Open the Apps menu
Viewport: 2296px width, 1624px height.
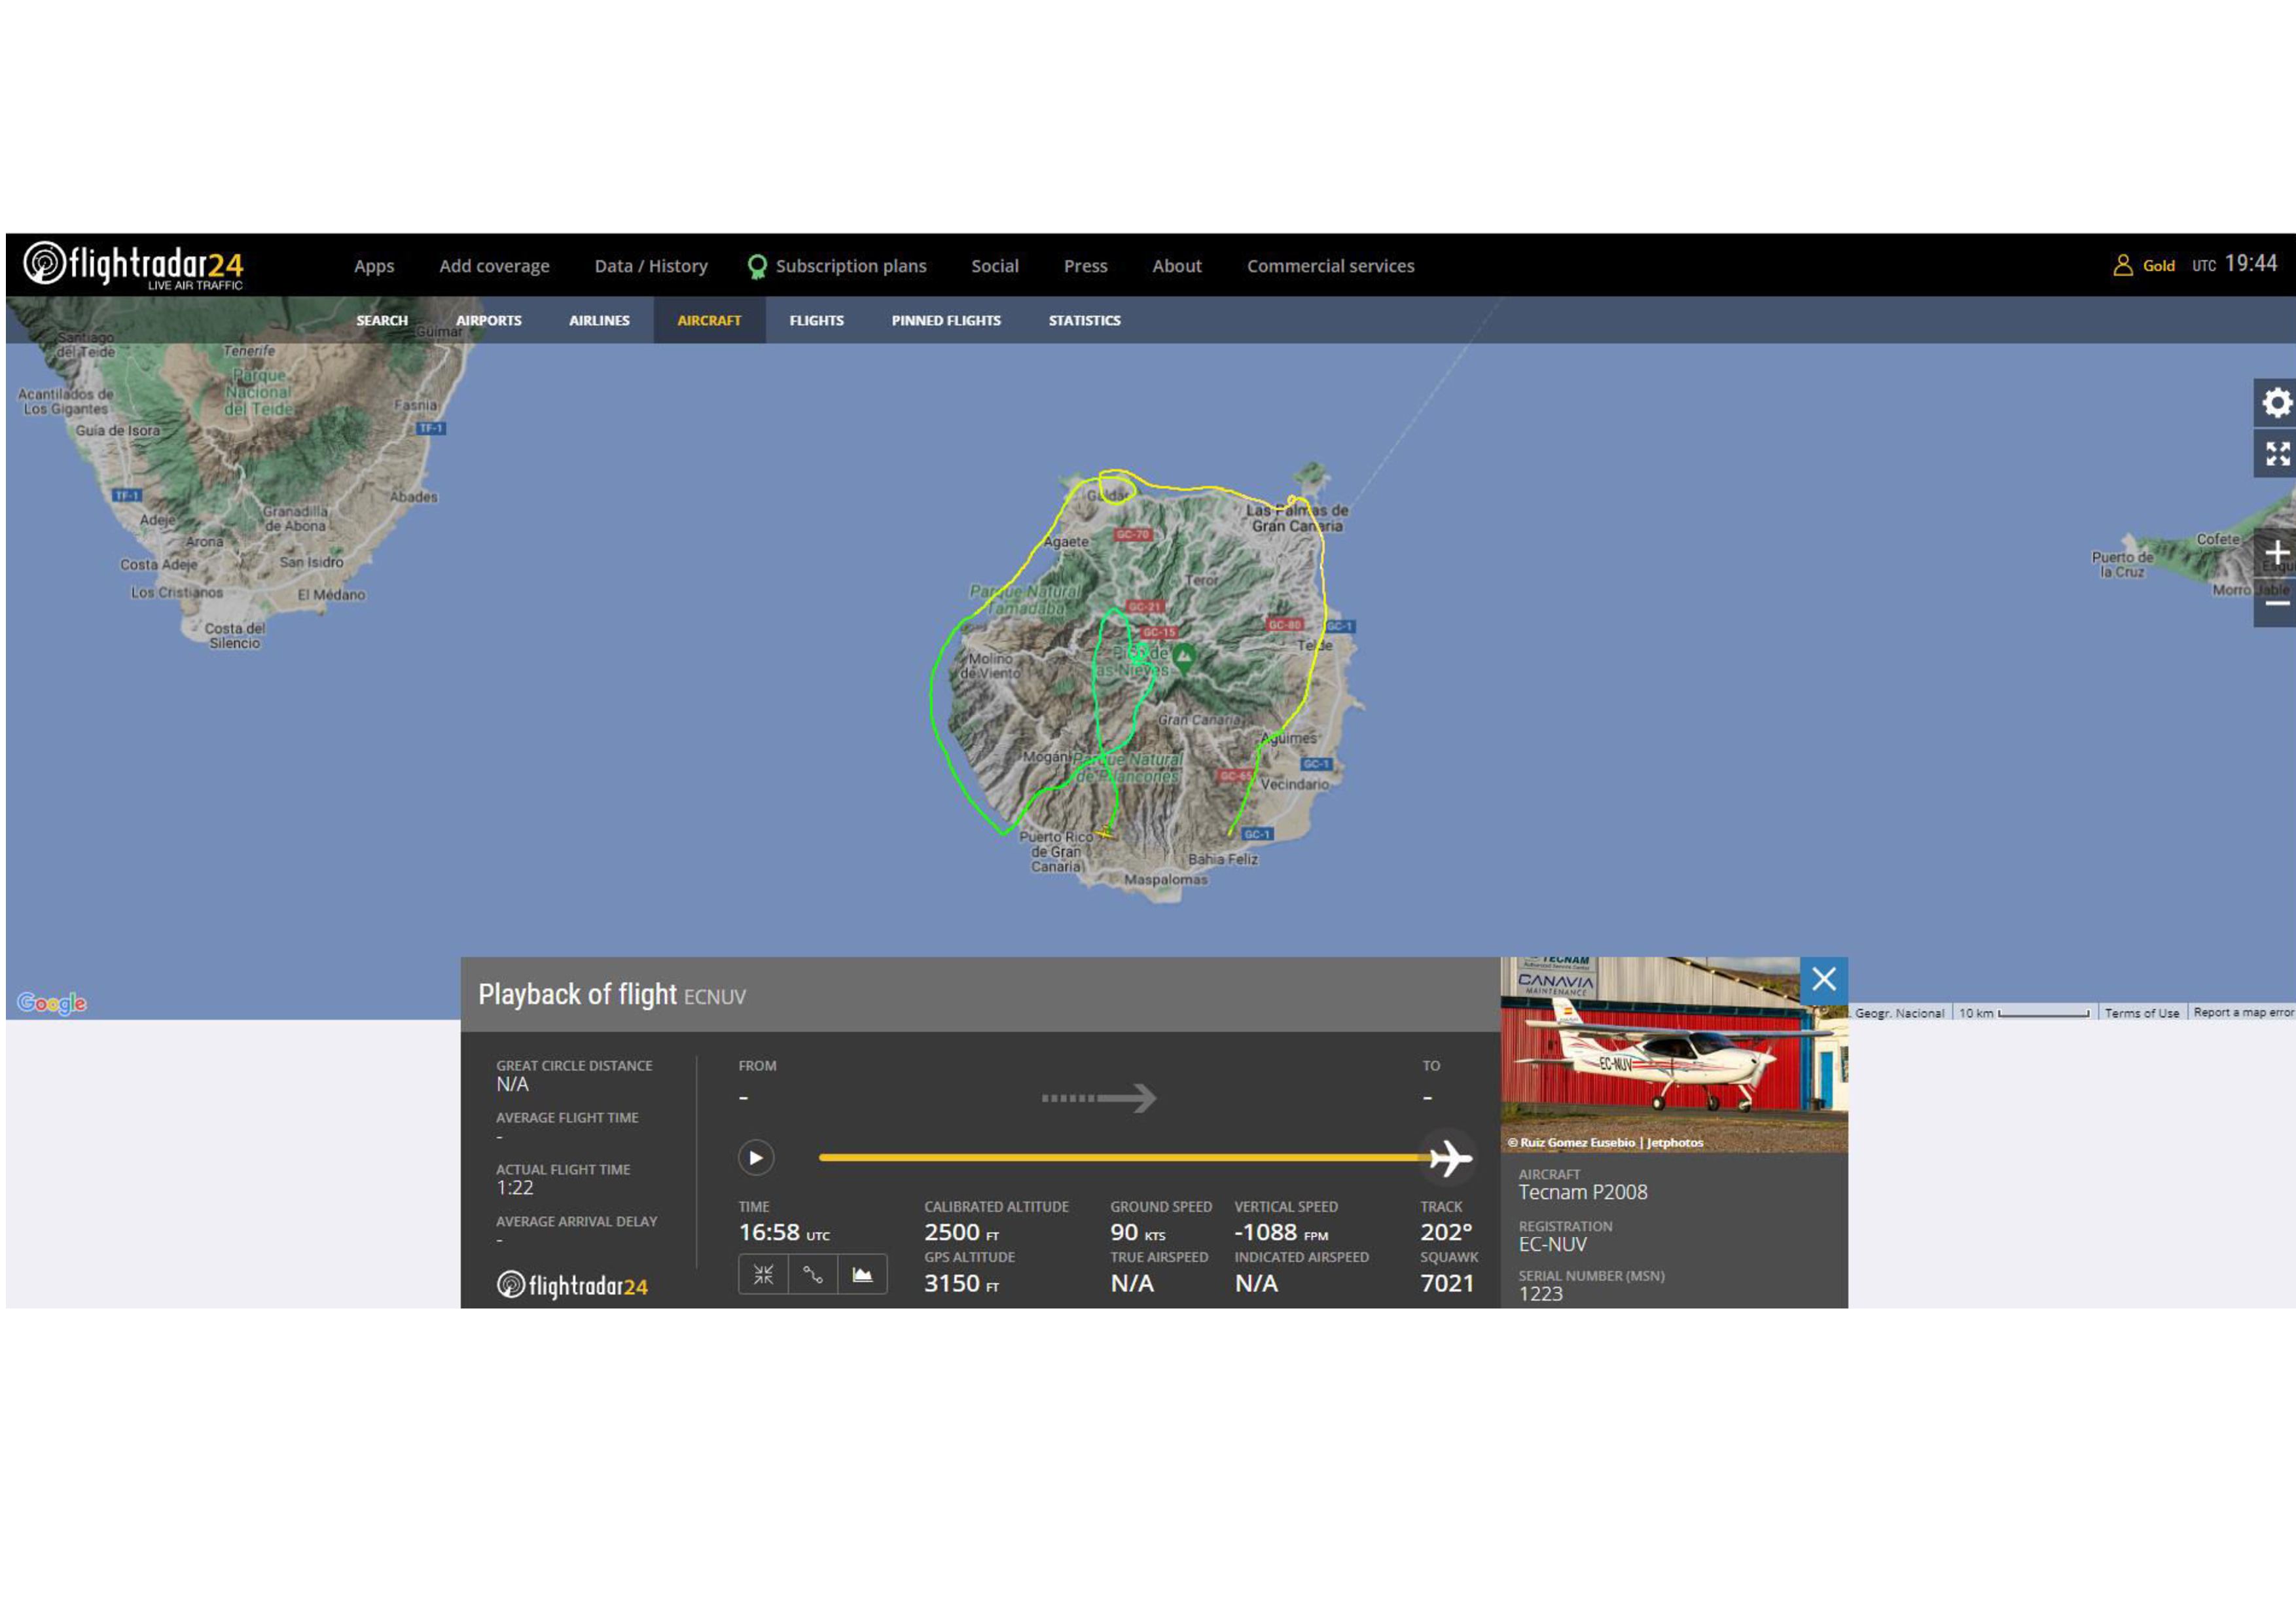pyautogui.click(x=374, y=266)
